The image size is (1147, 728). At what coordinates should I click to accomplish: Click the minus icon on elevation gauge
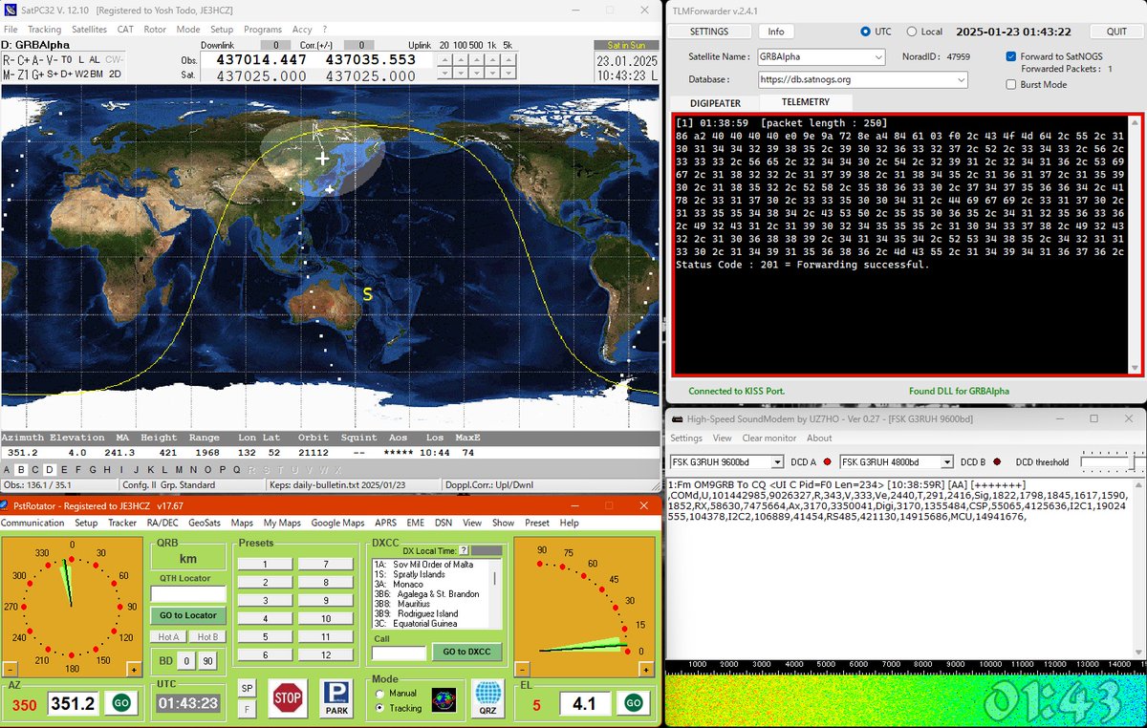[522, 669]
